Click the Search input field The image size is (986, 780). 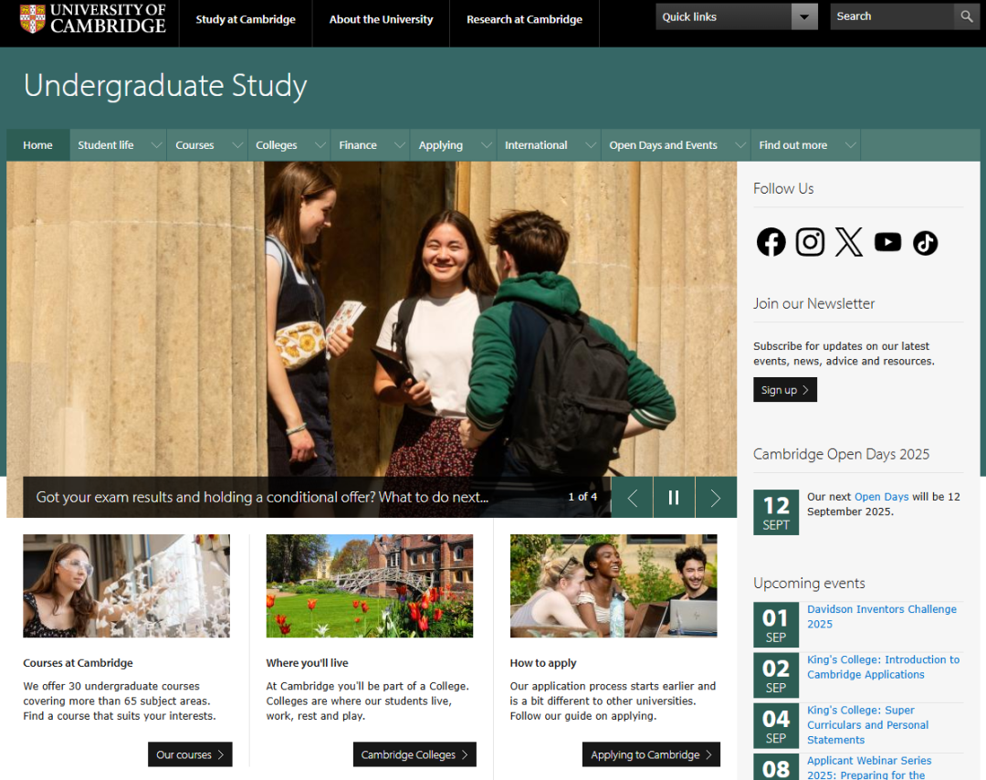coord(892,16)
